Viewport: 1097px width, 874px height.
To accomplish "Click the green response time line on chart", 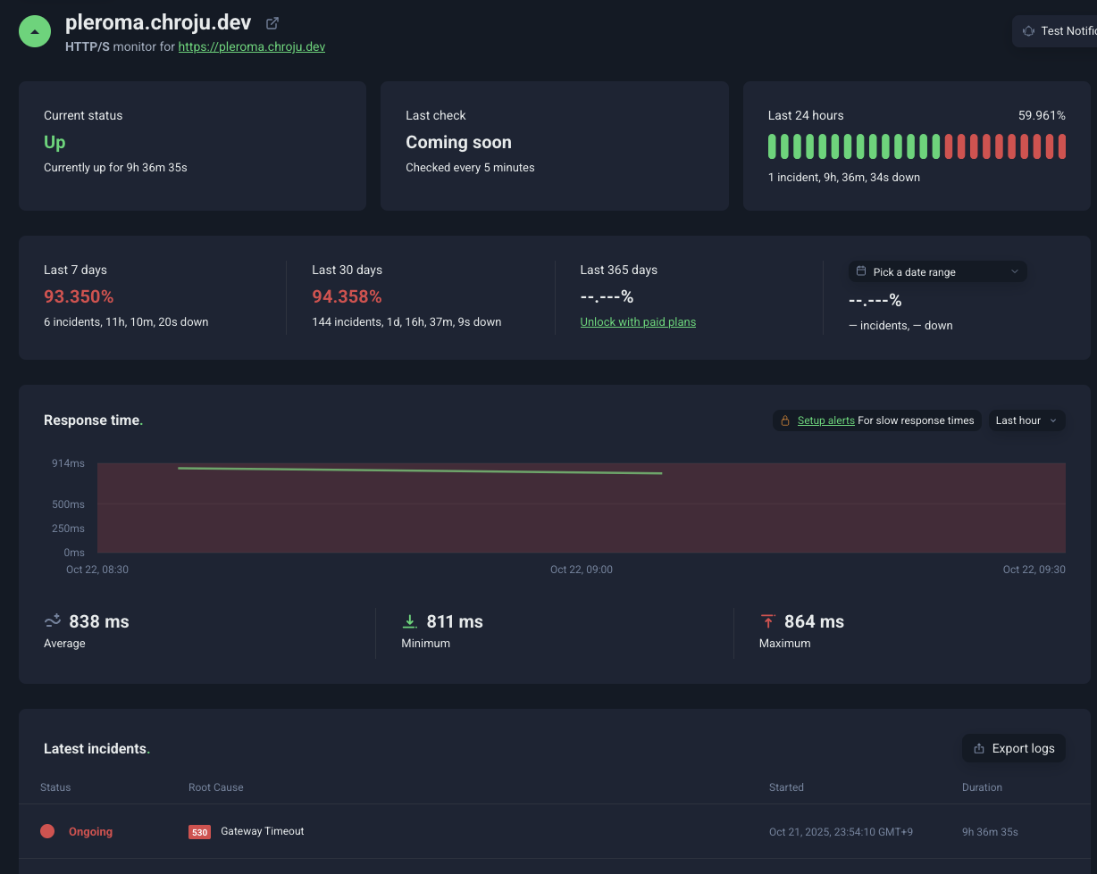I will click(420, 470).
